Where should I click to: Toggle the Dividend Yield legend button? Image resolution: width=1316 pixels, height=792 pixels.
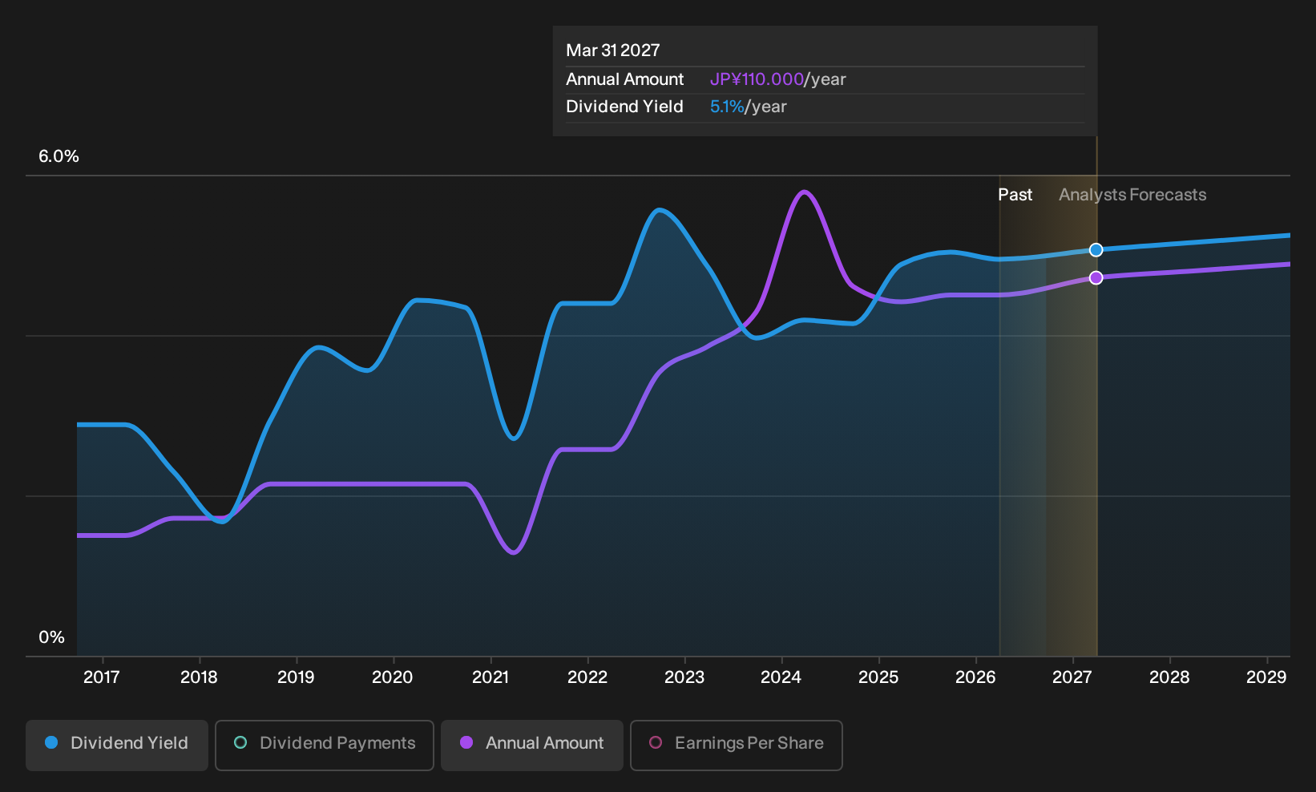coord(117,746)
